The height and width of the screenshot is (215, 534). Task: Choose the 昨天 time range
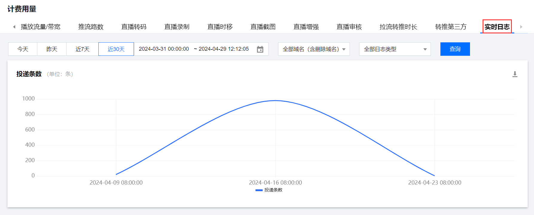(52, 49)
